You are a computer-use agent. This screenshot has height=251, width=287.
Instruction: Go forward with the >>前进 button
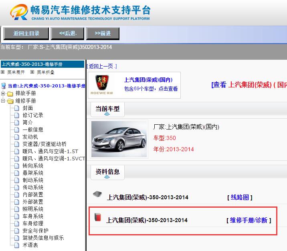103,34
